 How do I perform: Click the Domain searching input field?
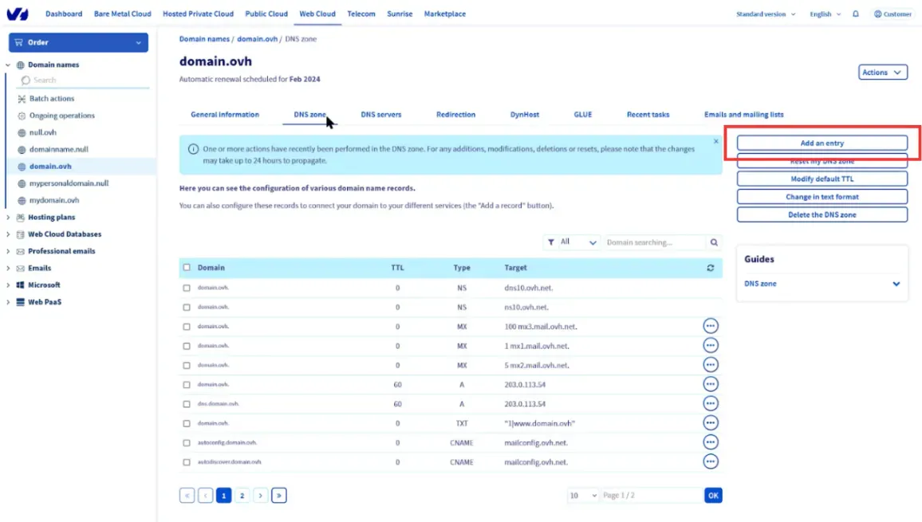point(655,242)
